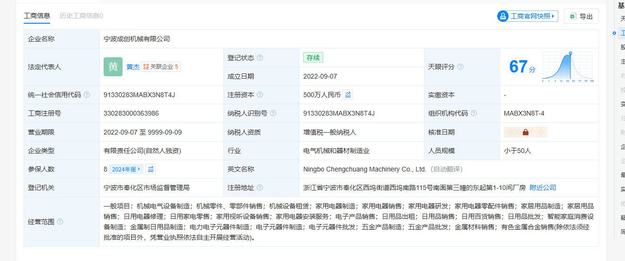Open 附近公司 nearby companies link
625x261 pixels.
tap(543, 188)
